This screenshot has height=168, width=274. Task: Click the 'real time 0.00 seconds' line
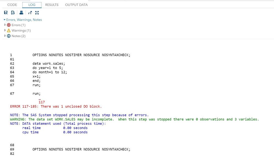55,128
